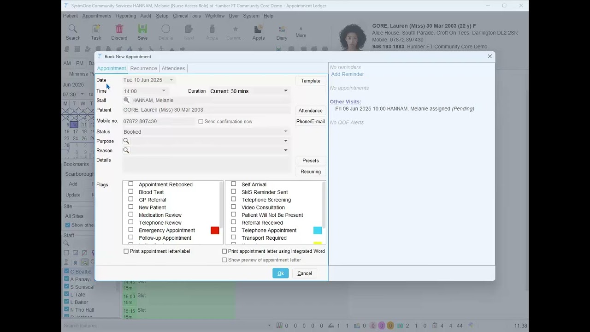Enable the Emergency Appointment flag
Image resolution: width=590 pixels, height=332 pixels.
coord(131,230)
